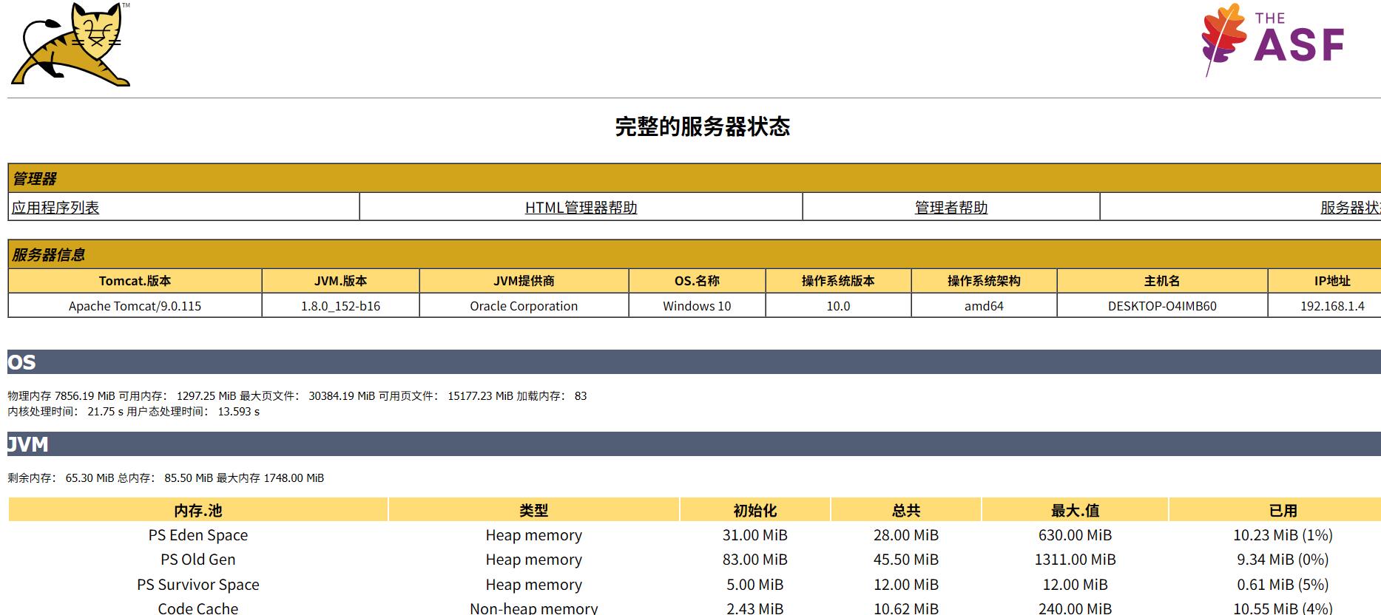Click the Tomcat.版本 column header
Viewport: 1381px width, 615px height.
pos(135,281)
